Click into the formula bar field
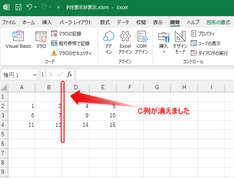234x178 pixels. (155, 75)
